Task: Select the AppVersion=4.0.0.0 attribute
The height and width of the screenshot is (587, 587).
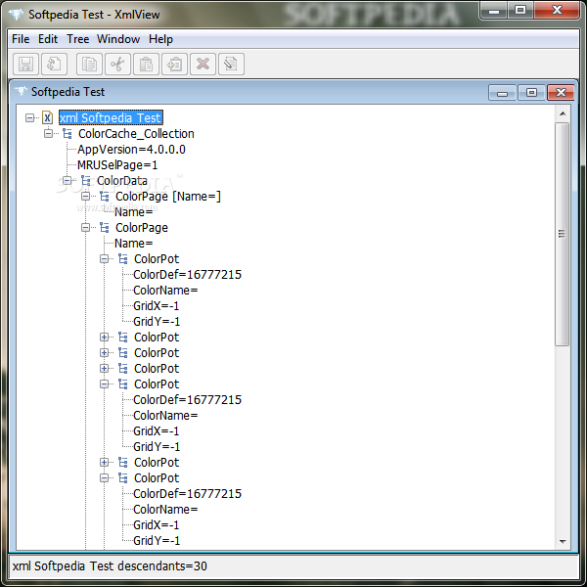Action: click(x=131, y=150)
